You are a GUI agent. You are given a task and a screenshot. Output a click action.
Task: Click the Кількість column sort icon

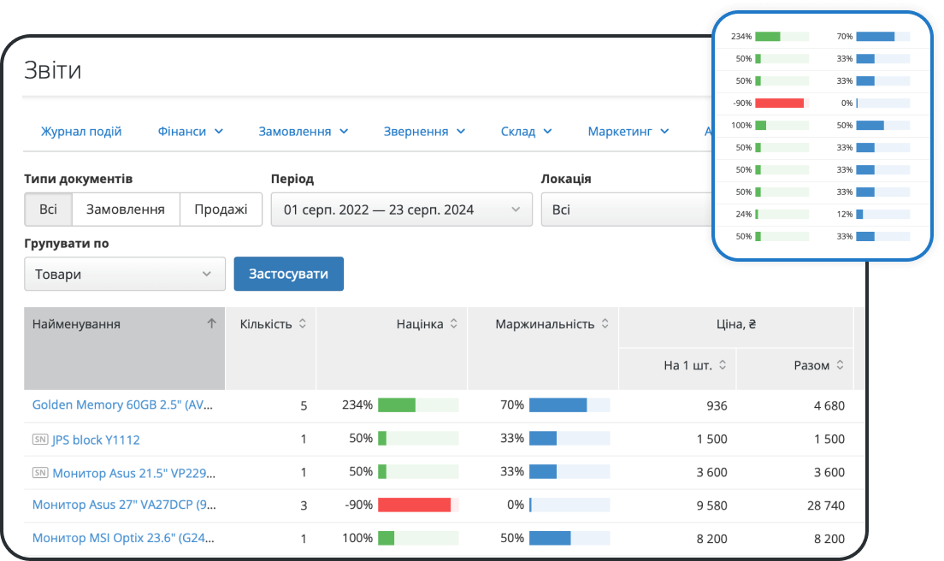coord(302,324)
